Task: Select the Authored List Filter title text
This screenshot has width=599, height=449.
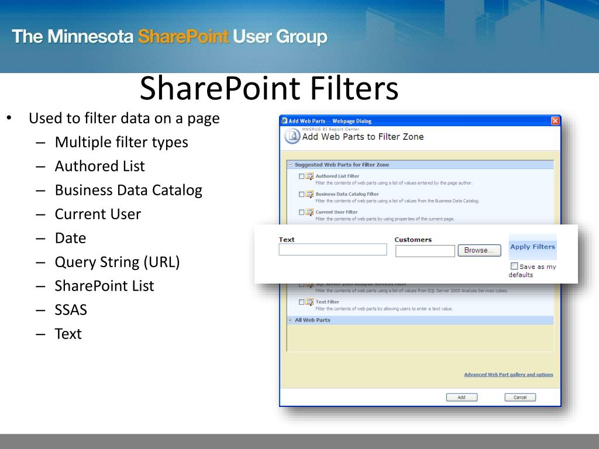Action: [x=338, y=177]
